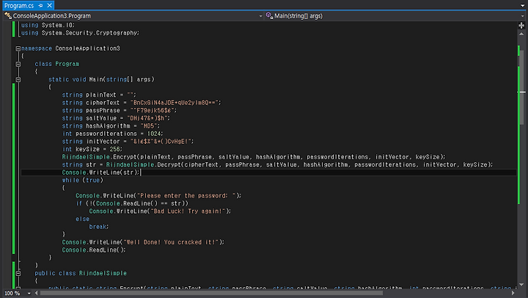
Task: Pin the Program.cs tab
Action: (x=40, y=5)
